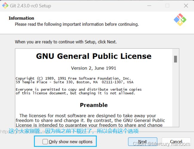The height and width of the screenshot is (149, 194).
Task: Cancel the Git setup
Action: (176, 142)
